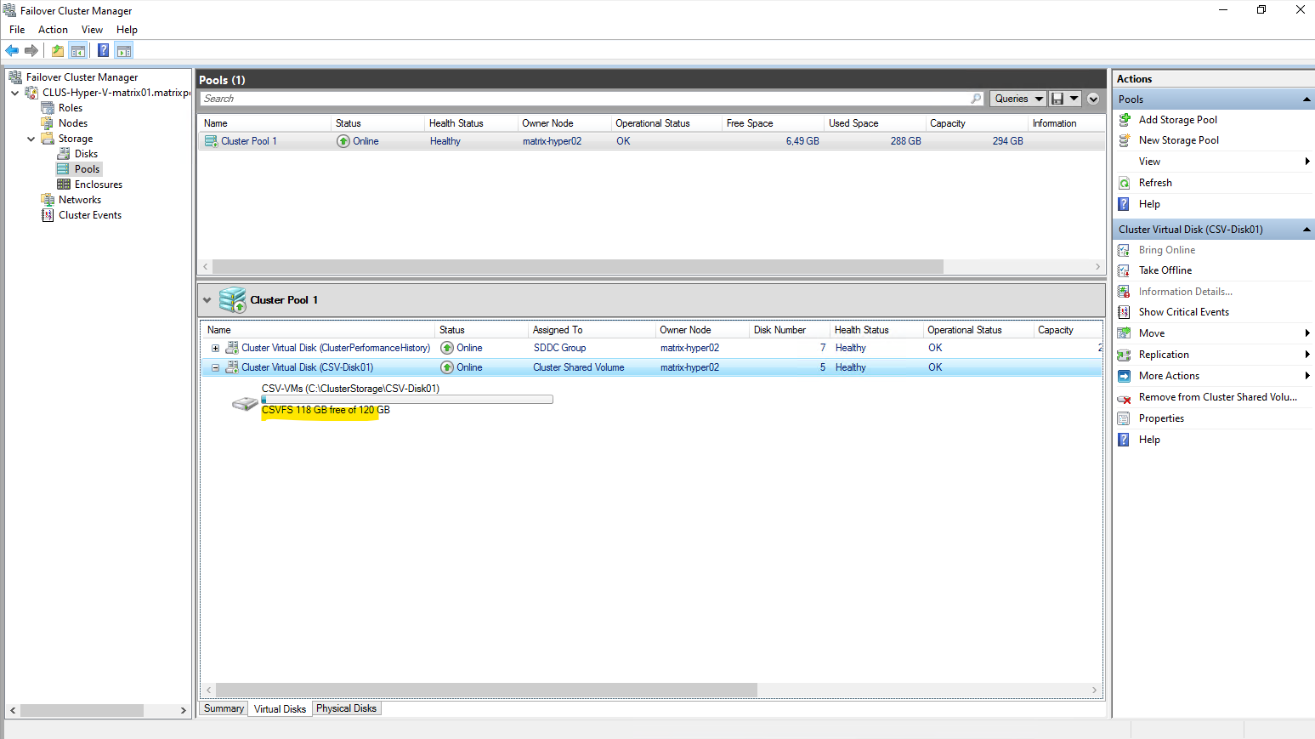Click the Back arrow toolbar icon
This screenshot has height=739, width=1315.
12,51
